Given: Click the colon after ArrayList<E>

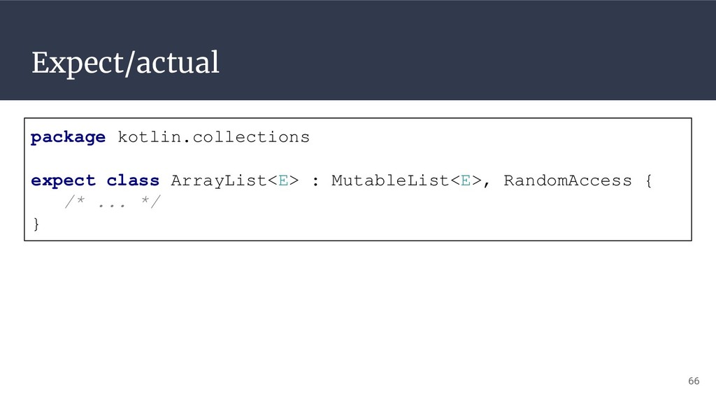Looking at the screenshot, I should pyautogui.click(x=315, y=181).
